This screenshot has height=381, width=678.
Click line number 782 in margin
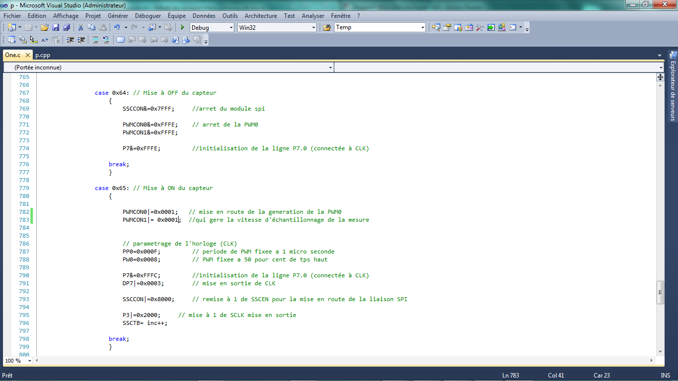click(x=24, y=212)
